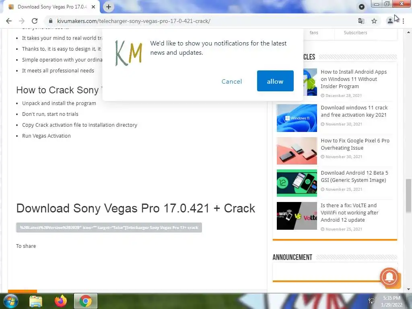Open Download Android 12 Beta 5 GSI article
The width and height of the screenshot is (412, 309).
coord(354,176)
